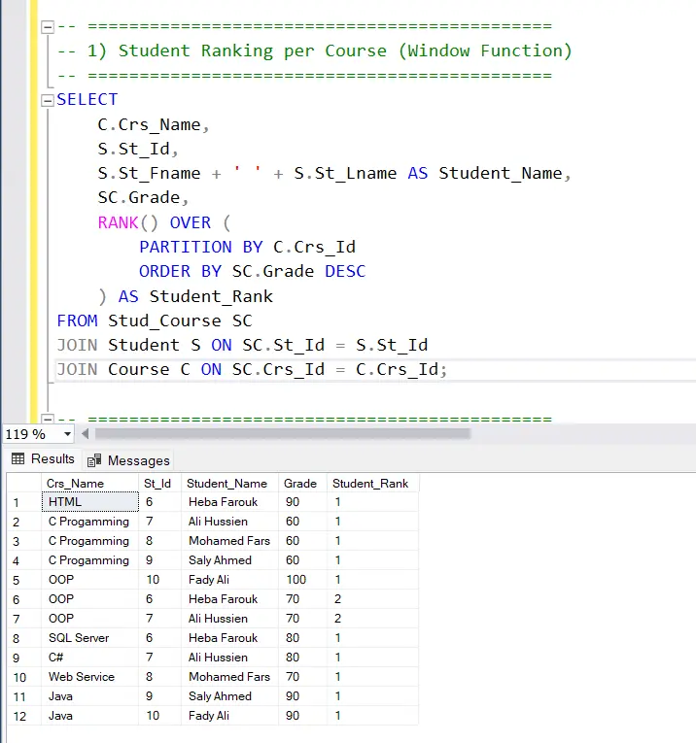The height and width of the screenshot is (743, 696).
Task: Click the 'Java' cell in row 11
Action: click(x=90, y=696)
